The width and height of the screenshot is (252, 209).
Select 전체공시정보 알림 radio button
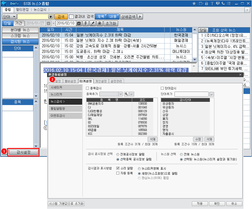click(x=118, y=154)
